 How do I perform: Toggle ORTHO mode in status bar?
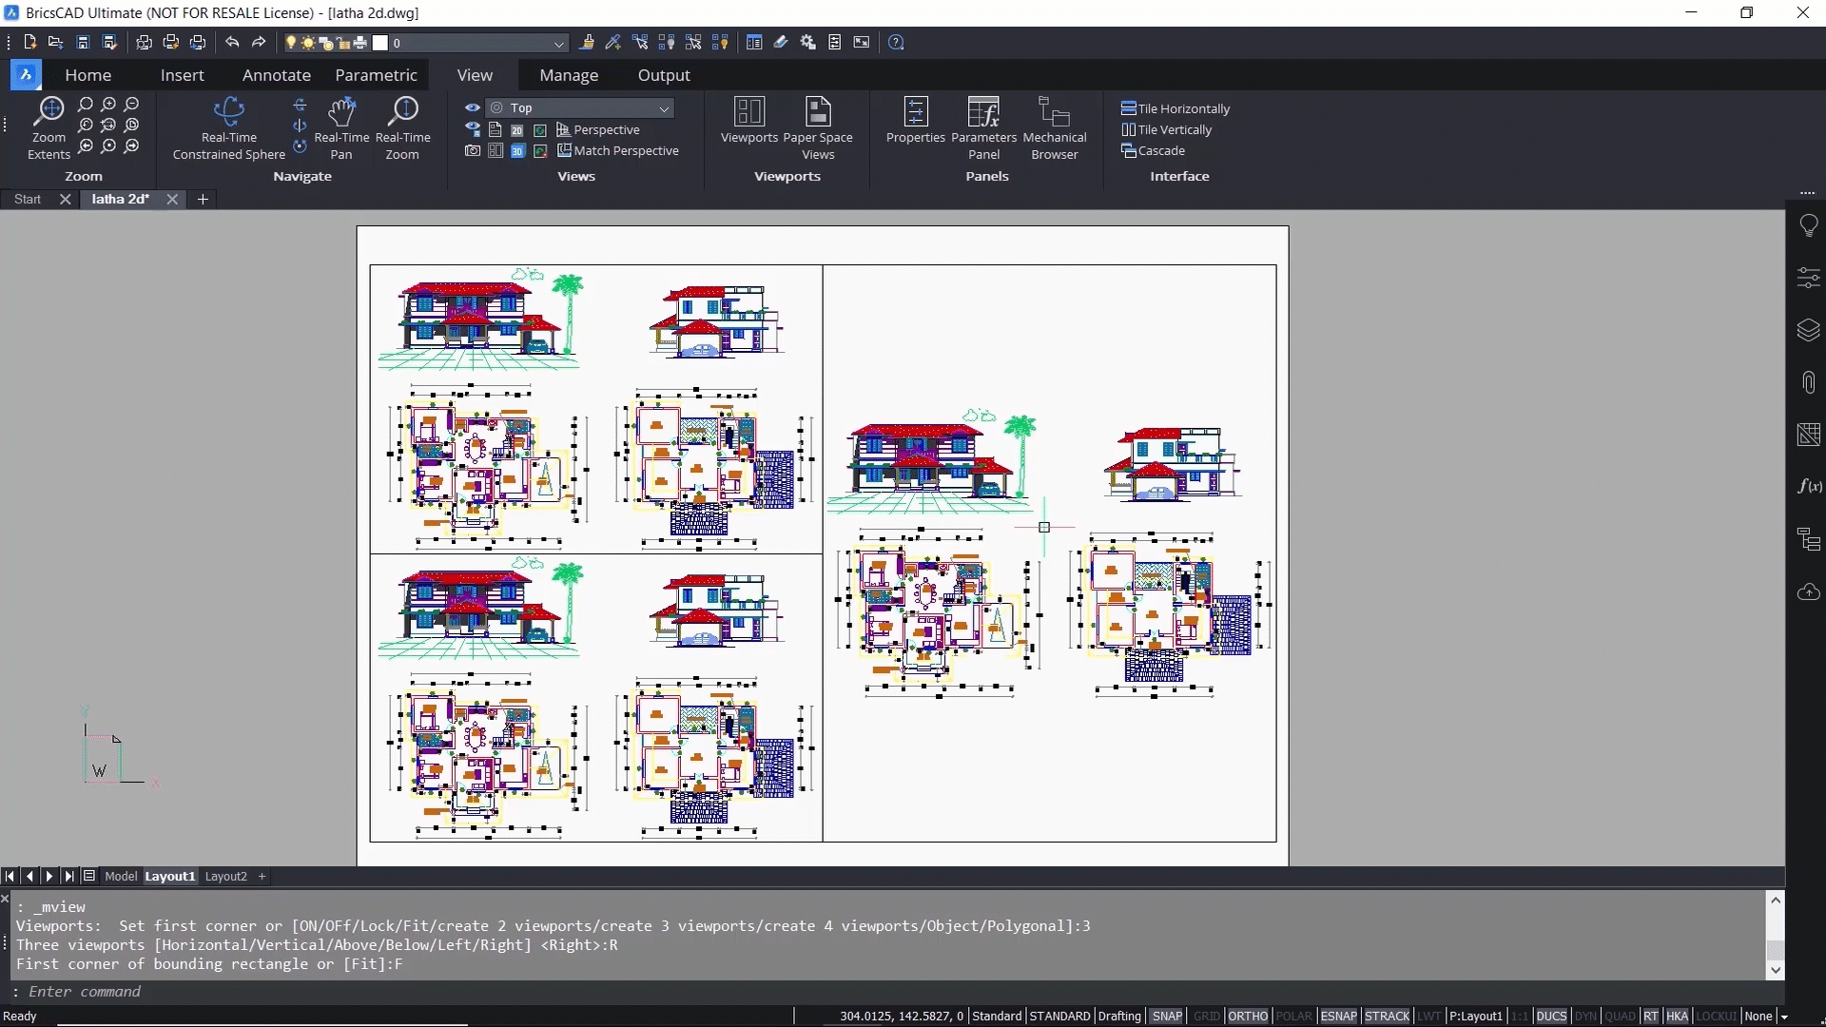click(1247, 1016)
